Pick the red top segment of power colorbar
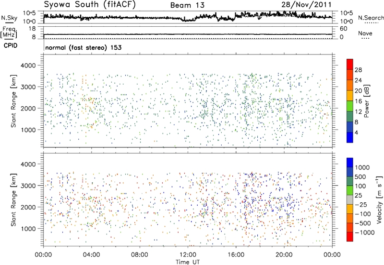The width and height of the screenshot is (384, 265). (350, 64)
